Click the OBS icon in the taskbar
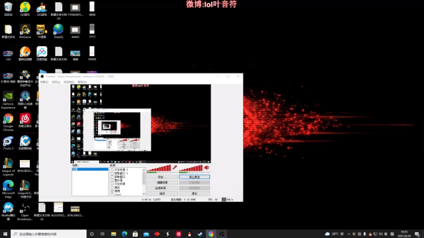This screenshot has width=424, height=238. click(222, 234)
